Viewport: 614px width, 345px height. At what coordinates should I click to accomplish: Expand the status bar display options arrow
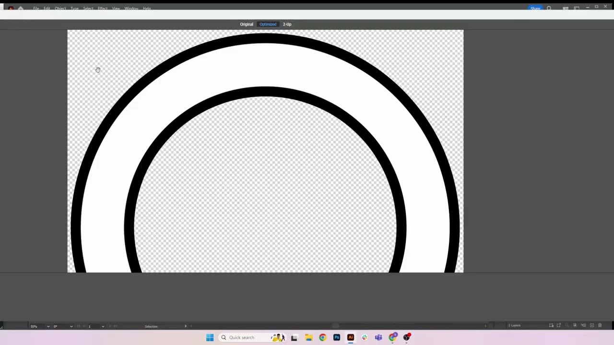point(186,326)
